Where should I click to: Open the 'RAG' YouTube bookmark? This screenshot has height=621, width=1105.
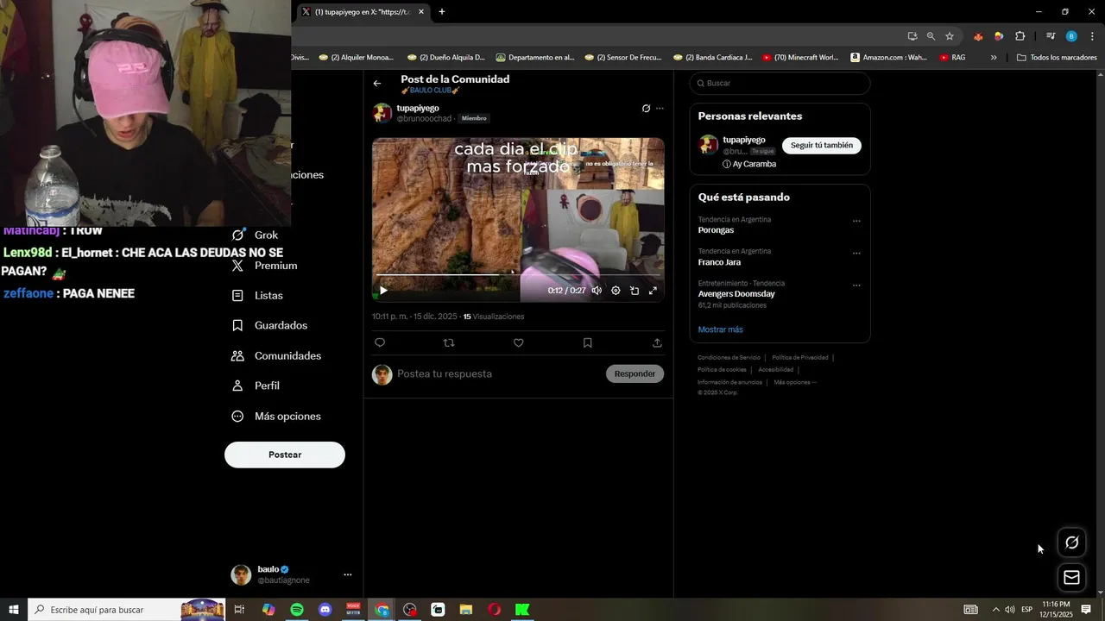click(x=952, y=58)
